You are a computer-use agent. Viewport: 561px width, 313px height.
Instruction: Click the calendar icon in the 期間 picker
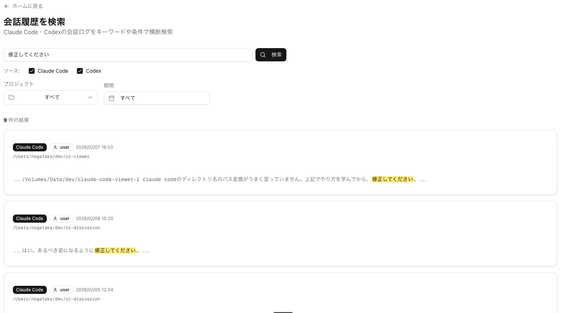(x=112, y=98)
